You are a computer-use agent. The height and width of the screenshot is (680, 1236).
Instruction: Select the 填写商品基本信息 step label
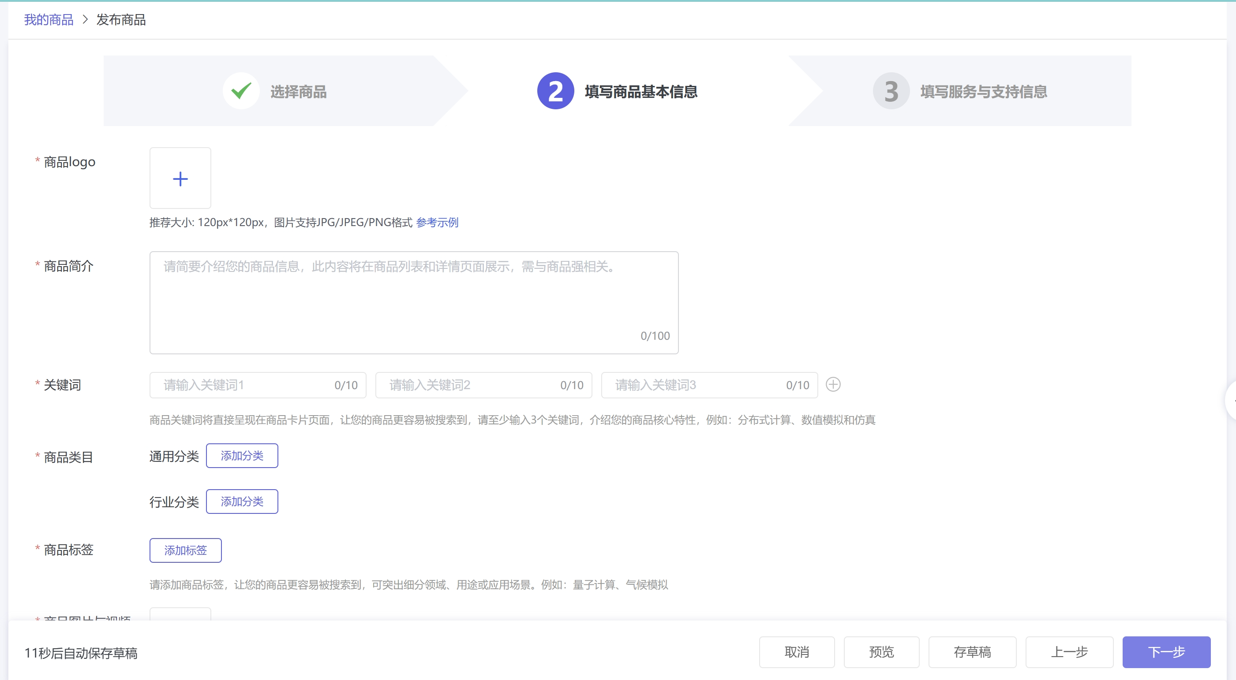[x=641, y=92]
